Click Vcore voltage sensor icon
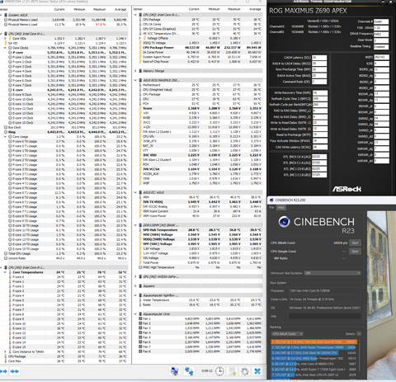Image resolution: width=396 pixels, height=382 pixels. point(140,108)
